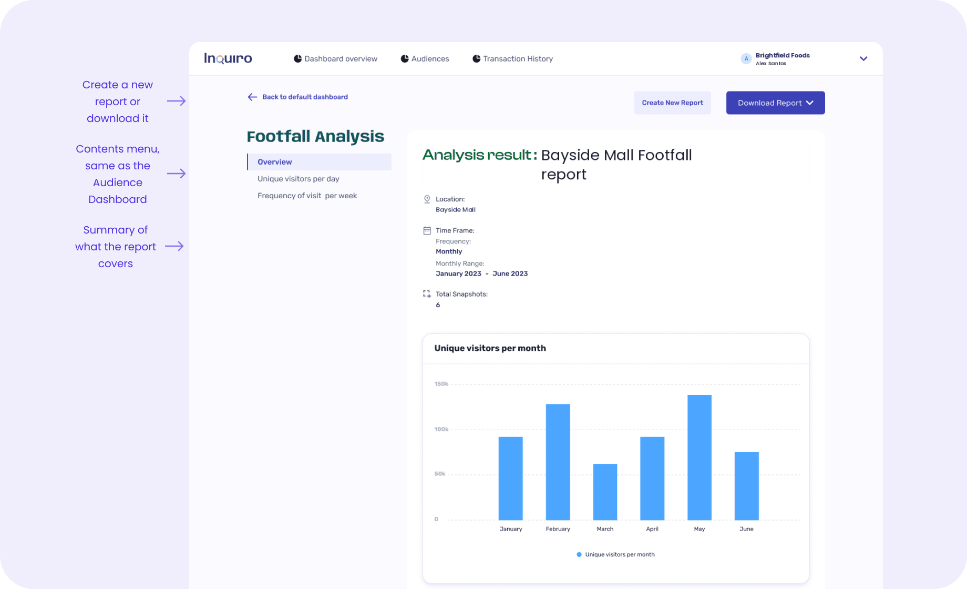Image resolution: width=967 pixels, height=589 pixels.
Task: Click the February bar in the chart
Action: click(558, 462)
